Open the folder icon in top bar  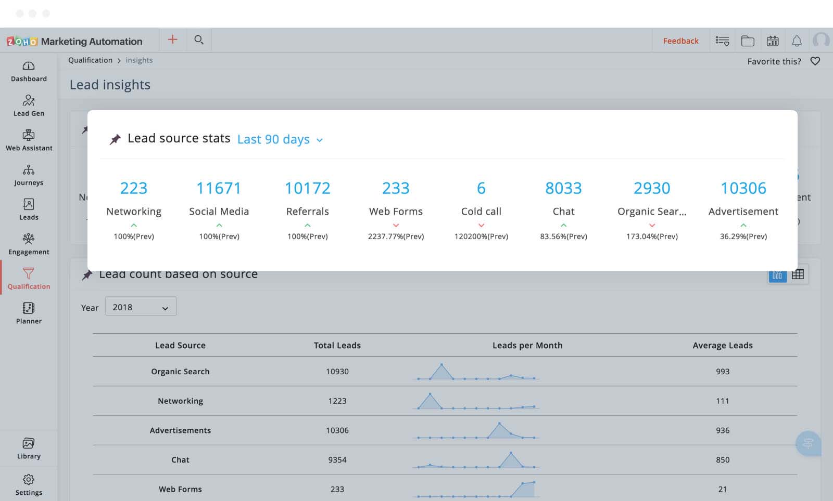point(748,41)
